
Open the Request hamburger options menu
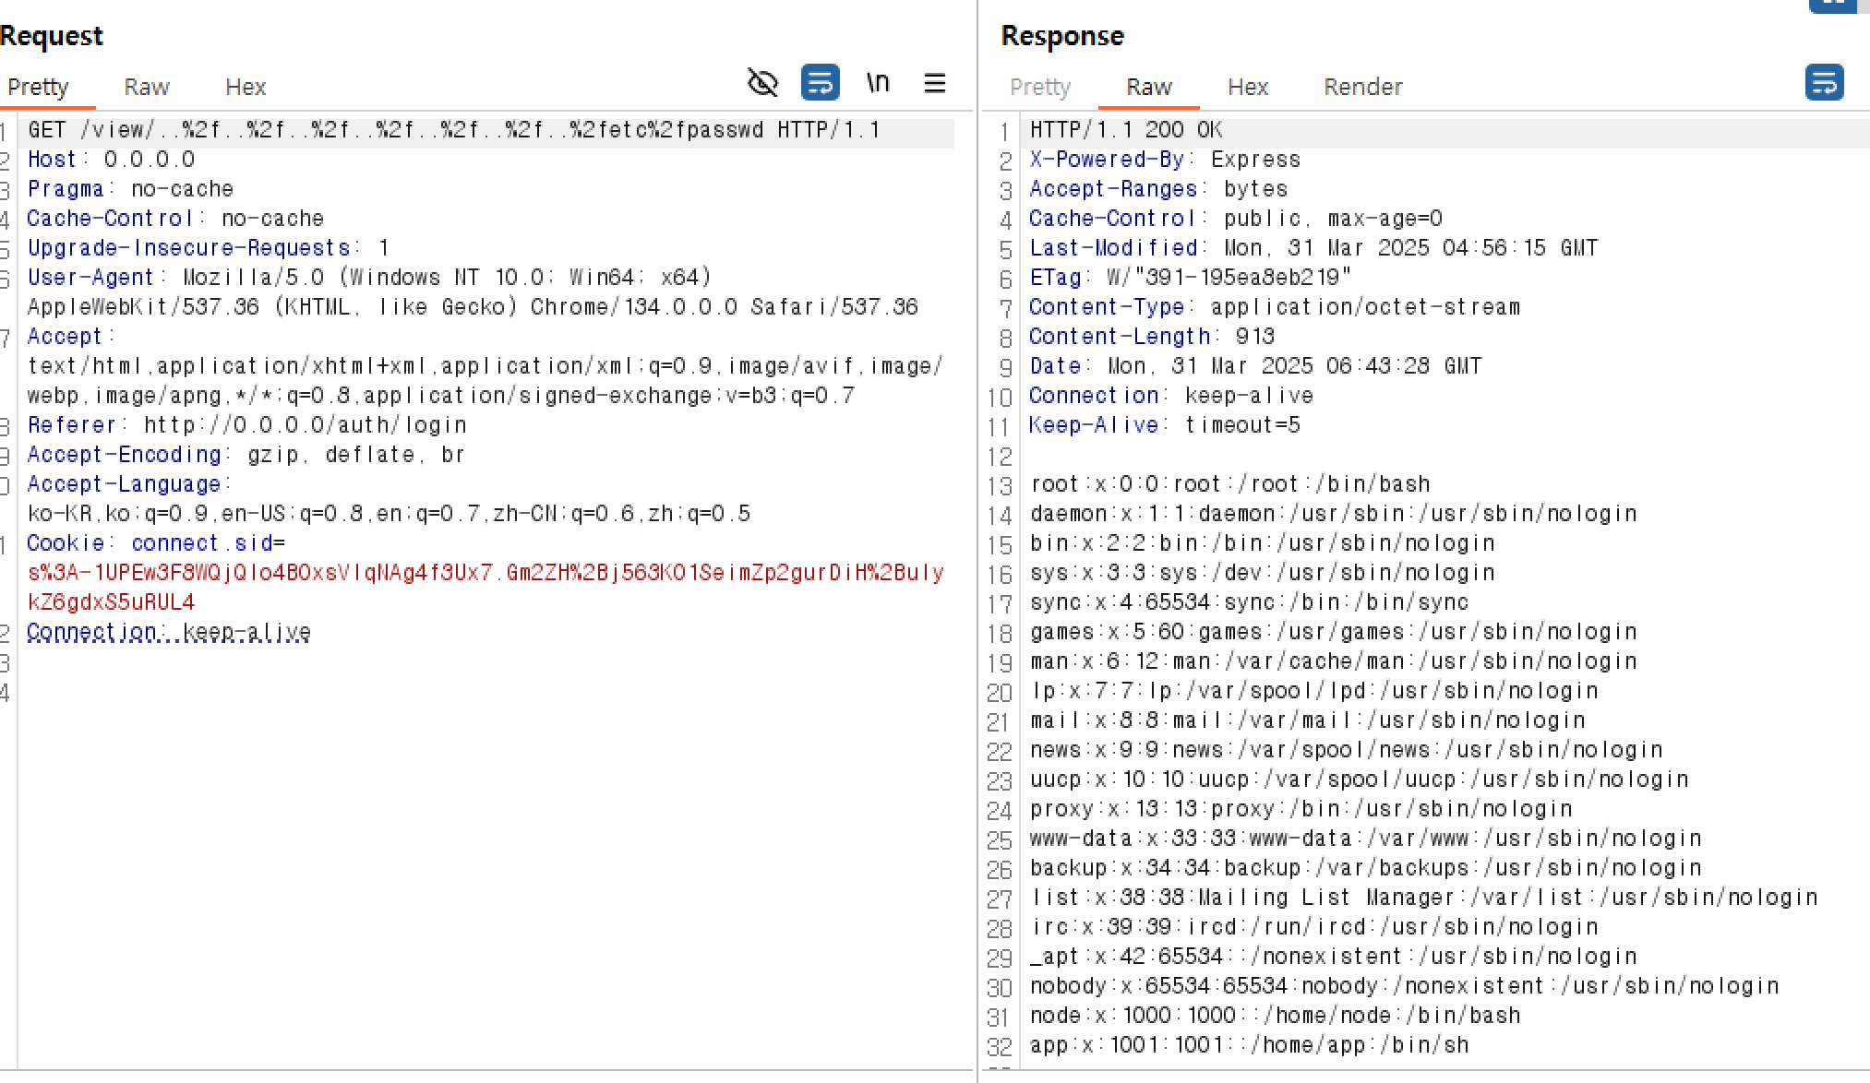(x=934, y=83)
